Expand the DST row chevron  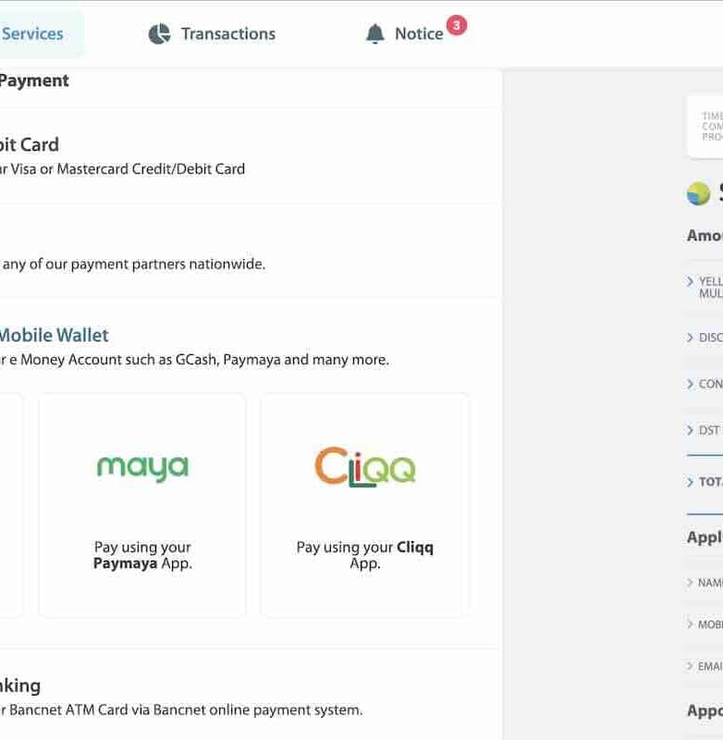tap(691, 430)
